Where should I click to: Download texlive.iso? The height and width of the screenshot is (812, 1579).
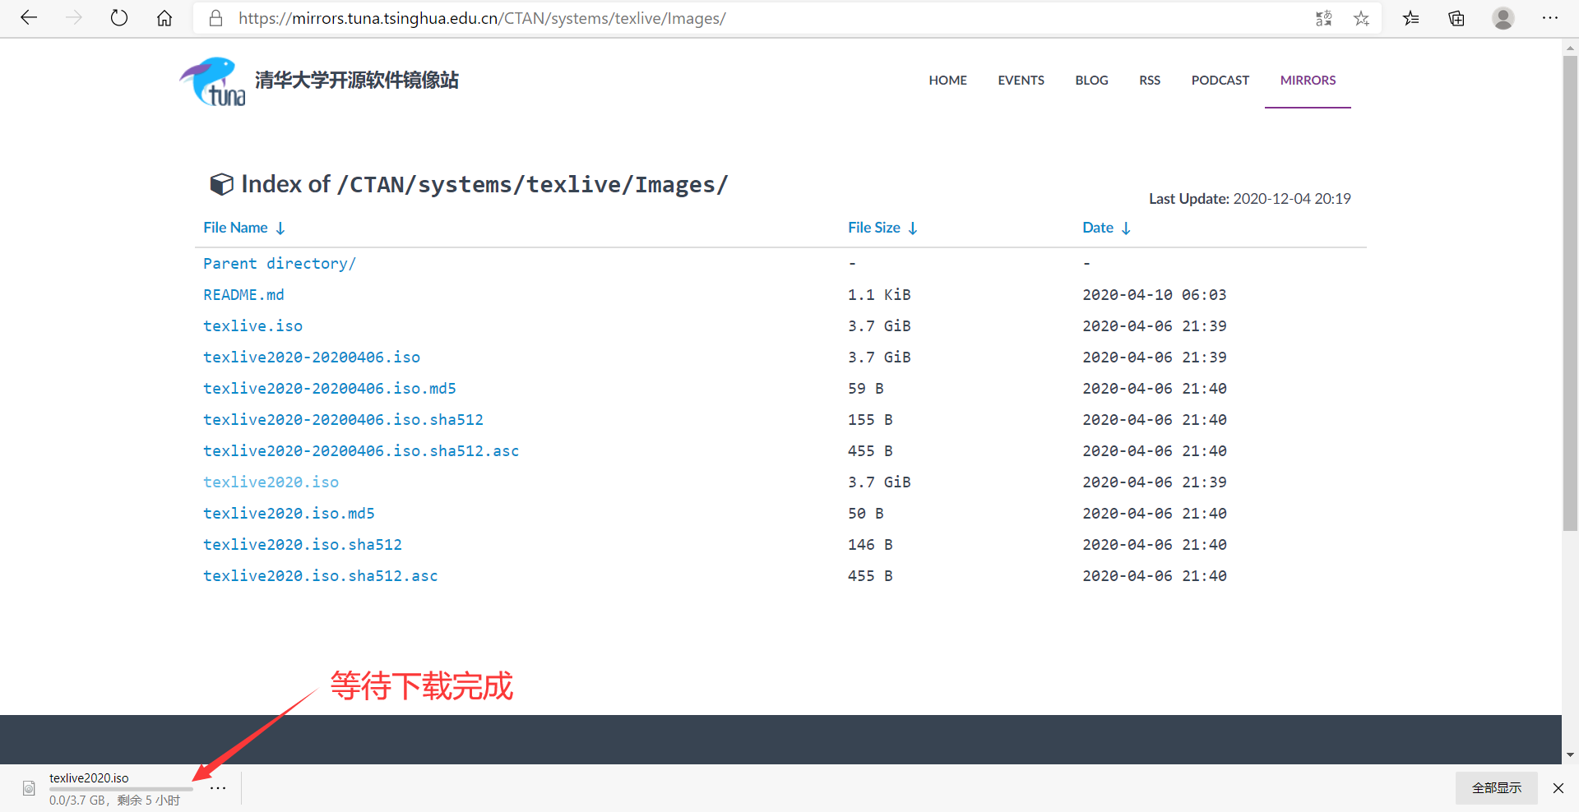[x=252, y=326]
